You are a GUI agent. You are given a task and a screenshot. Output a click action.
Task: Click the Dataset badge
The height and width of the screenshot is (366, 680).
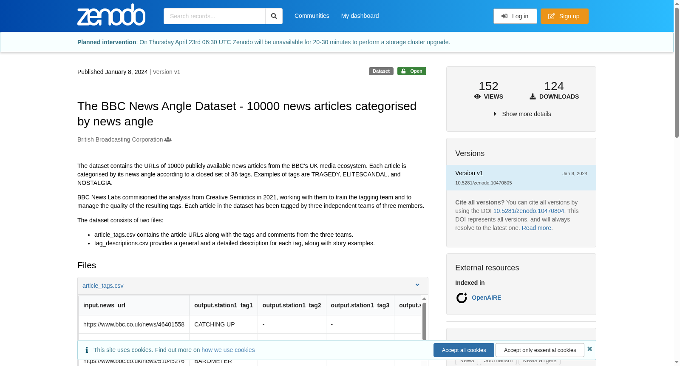[381, 71]
